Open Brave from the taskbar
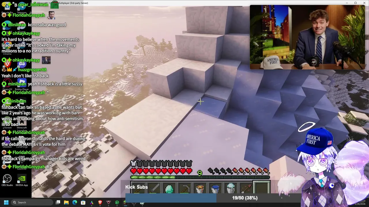 pyautogui.click(x=100, y=202)
